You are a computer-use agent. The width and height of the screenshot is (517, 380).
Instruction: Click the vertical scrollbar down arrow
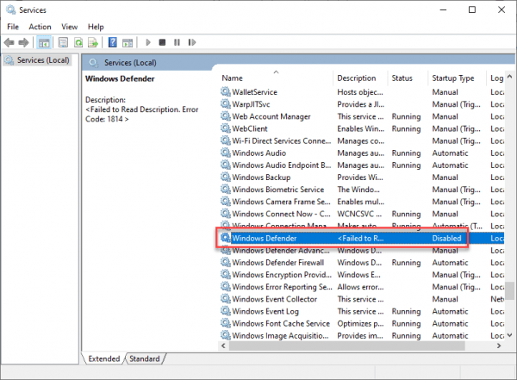[509, 335]
